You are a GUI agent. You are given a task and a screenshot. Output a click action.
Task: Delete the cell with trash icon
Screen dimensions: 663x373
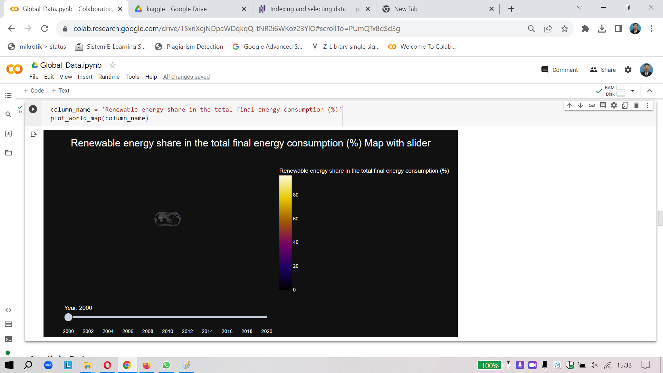(636, 105)
